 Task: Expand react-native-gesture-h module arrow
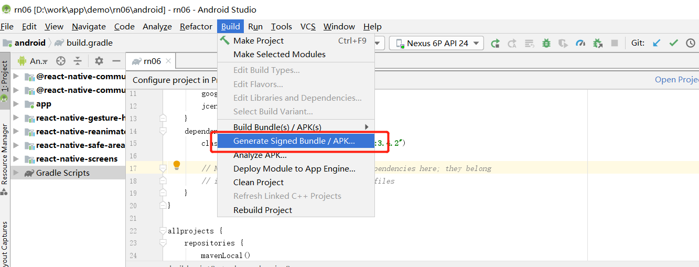click(x=16, y=118)
